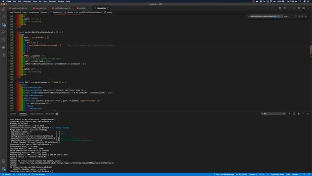Open the Search view in the activity bar
Viewport: 312px width, 176px height.
coord(3,17)
